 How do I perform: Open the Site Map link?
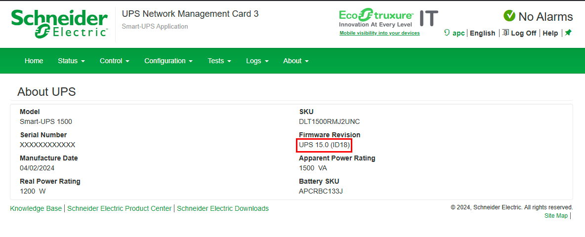(556, 216)
